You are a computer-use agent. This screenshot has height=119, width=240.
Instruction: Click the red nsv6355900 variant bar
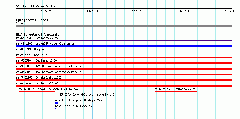click(124, 63)
